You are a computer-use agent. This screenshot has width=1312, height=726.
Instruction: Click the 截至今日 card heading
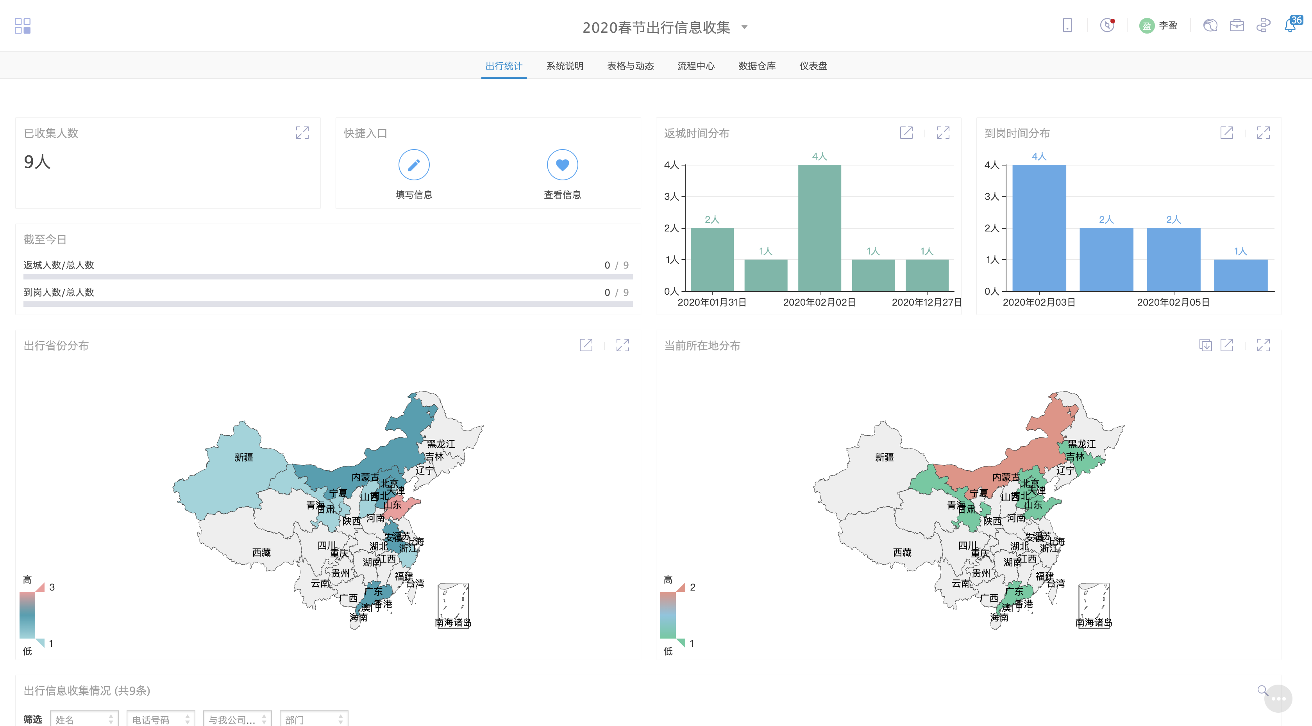45,239
